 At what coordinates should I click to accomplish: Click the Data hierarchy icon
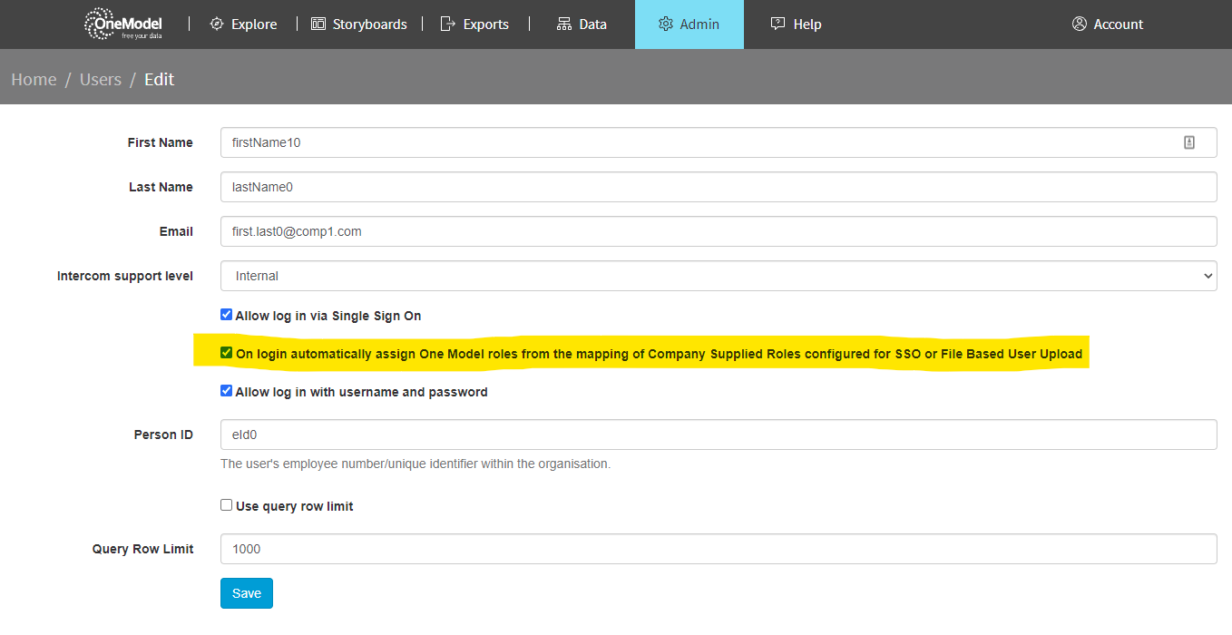564,24
